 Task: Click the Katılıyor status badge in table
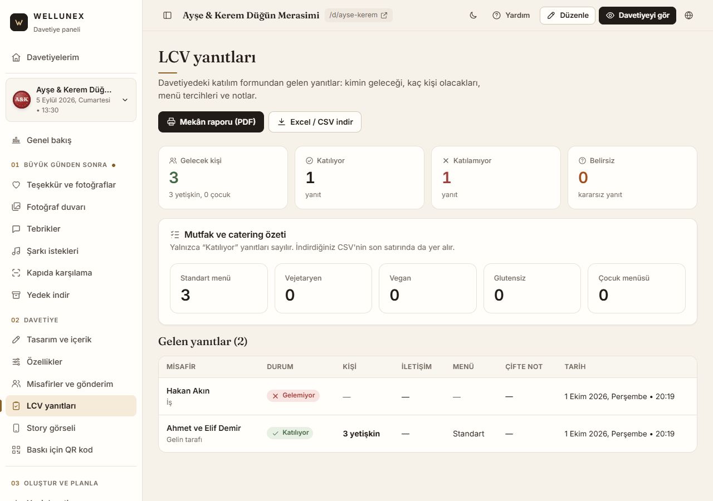click(x=290, y=433)
